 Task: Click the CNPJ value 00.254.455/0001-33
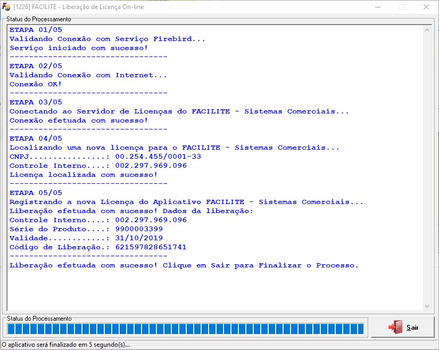pos(158,157)
